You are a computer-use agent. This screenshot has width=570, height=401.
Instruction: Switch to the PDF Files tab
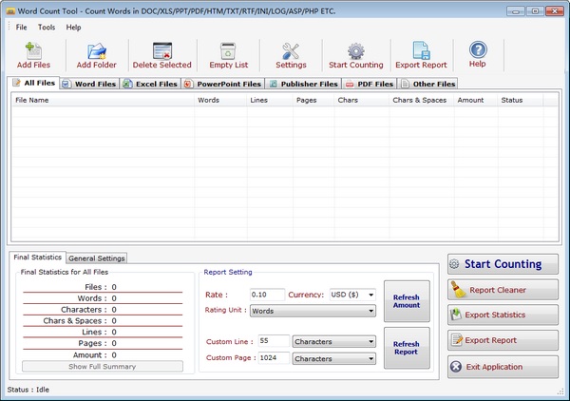point(369,85)
